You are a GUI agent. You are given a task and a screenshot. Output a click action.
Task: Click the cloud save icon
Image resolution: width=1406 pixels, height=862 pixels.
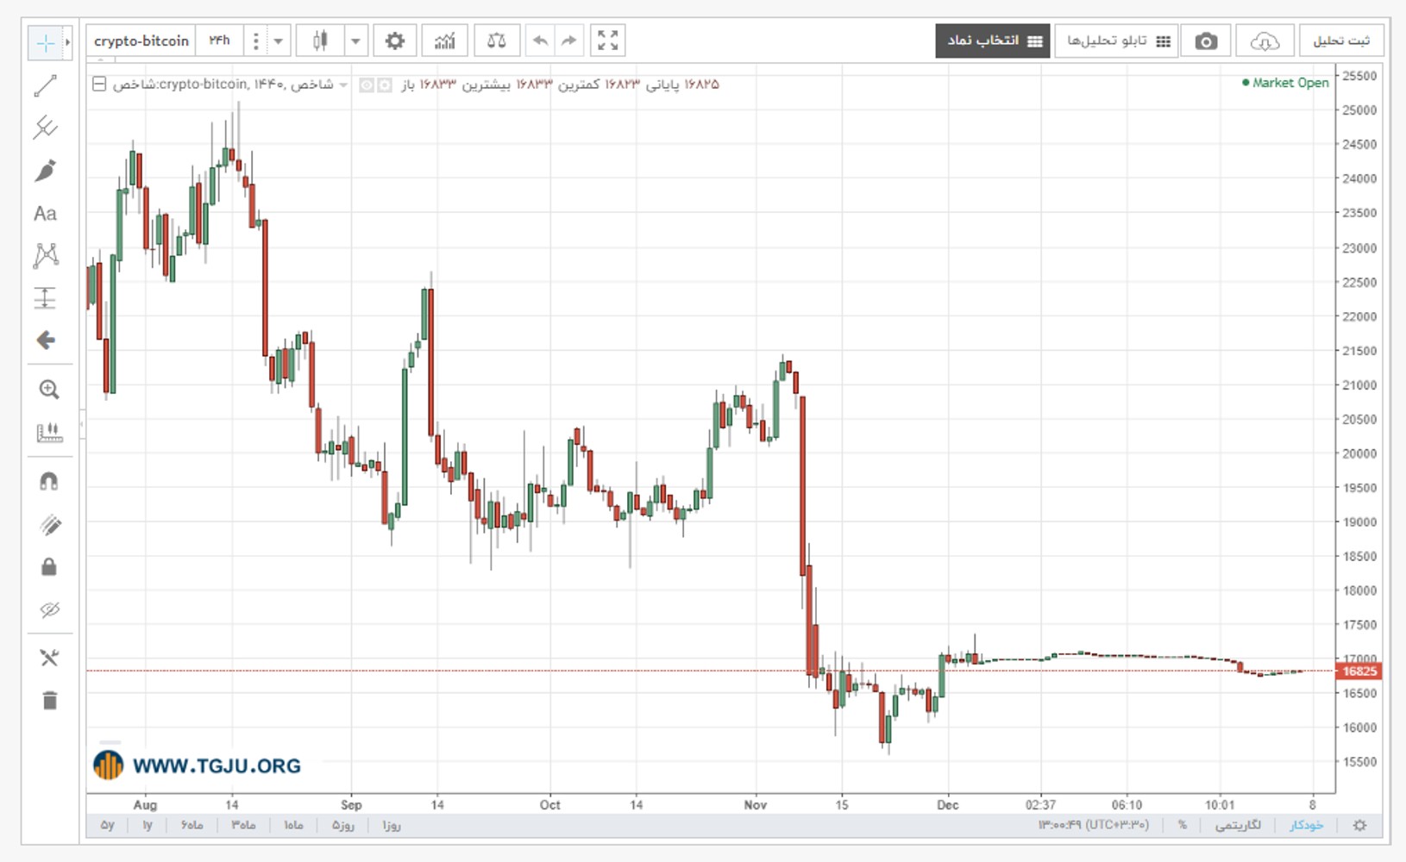pos(1265,41)
